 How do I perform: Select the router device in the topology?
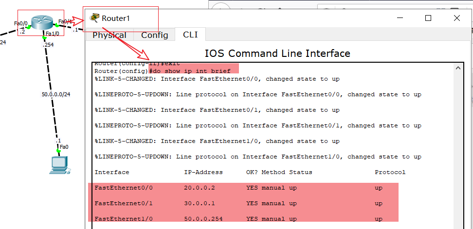[41, 22]
